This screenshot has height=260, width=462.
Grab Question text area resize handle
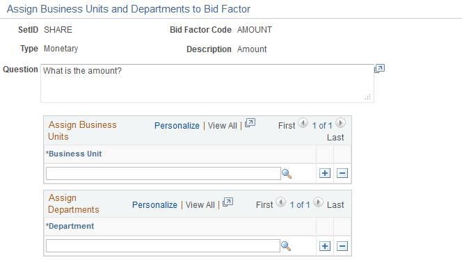click(x=367, y=97)
